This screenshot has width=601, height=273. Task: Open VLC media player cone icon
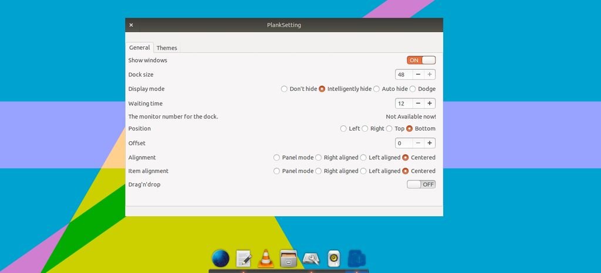[x=266, y=258]
